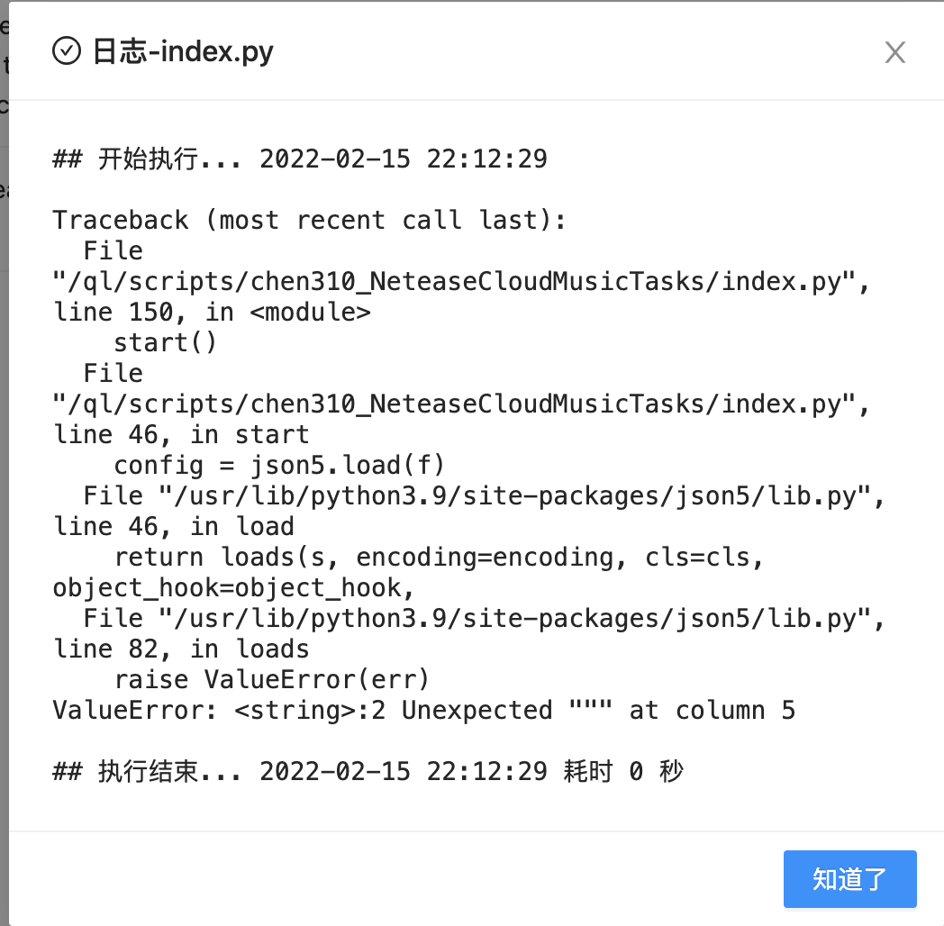Select the raise ValueError(err) line

[x=270, y=679]
